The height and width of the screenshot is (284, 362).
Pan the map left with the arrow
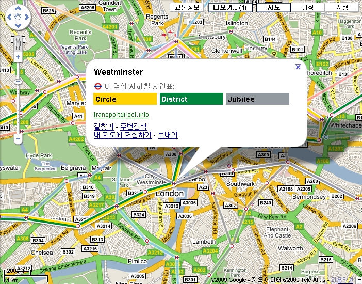click(x=9, y=17)
